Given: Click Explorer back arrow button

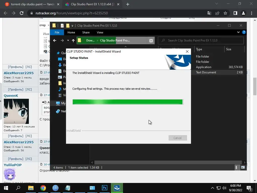Looking at the screenshot, I should pyautogui.click(x=55, y=40).
